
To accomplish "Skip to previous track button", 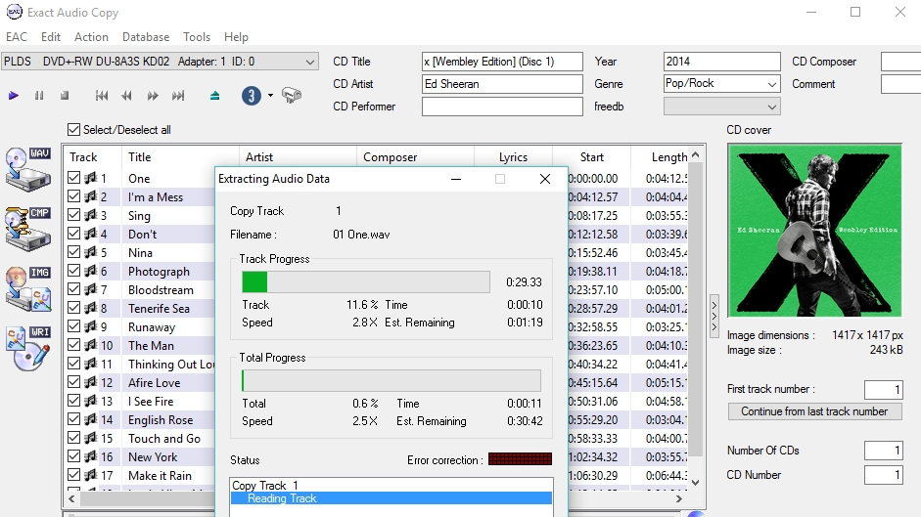I will [x=102, y=96].
